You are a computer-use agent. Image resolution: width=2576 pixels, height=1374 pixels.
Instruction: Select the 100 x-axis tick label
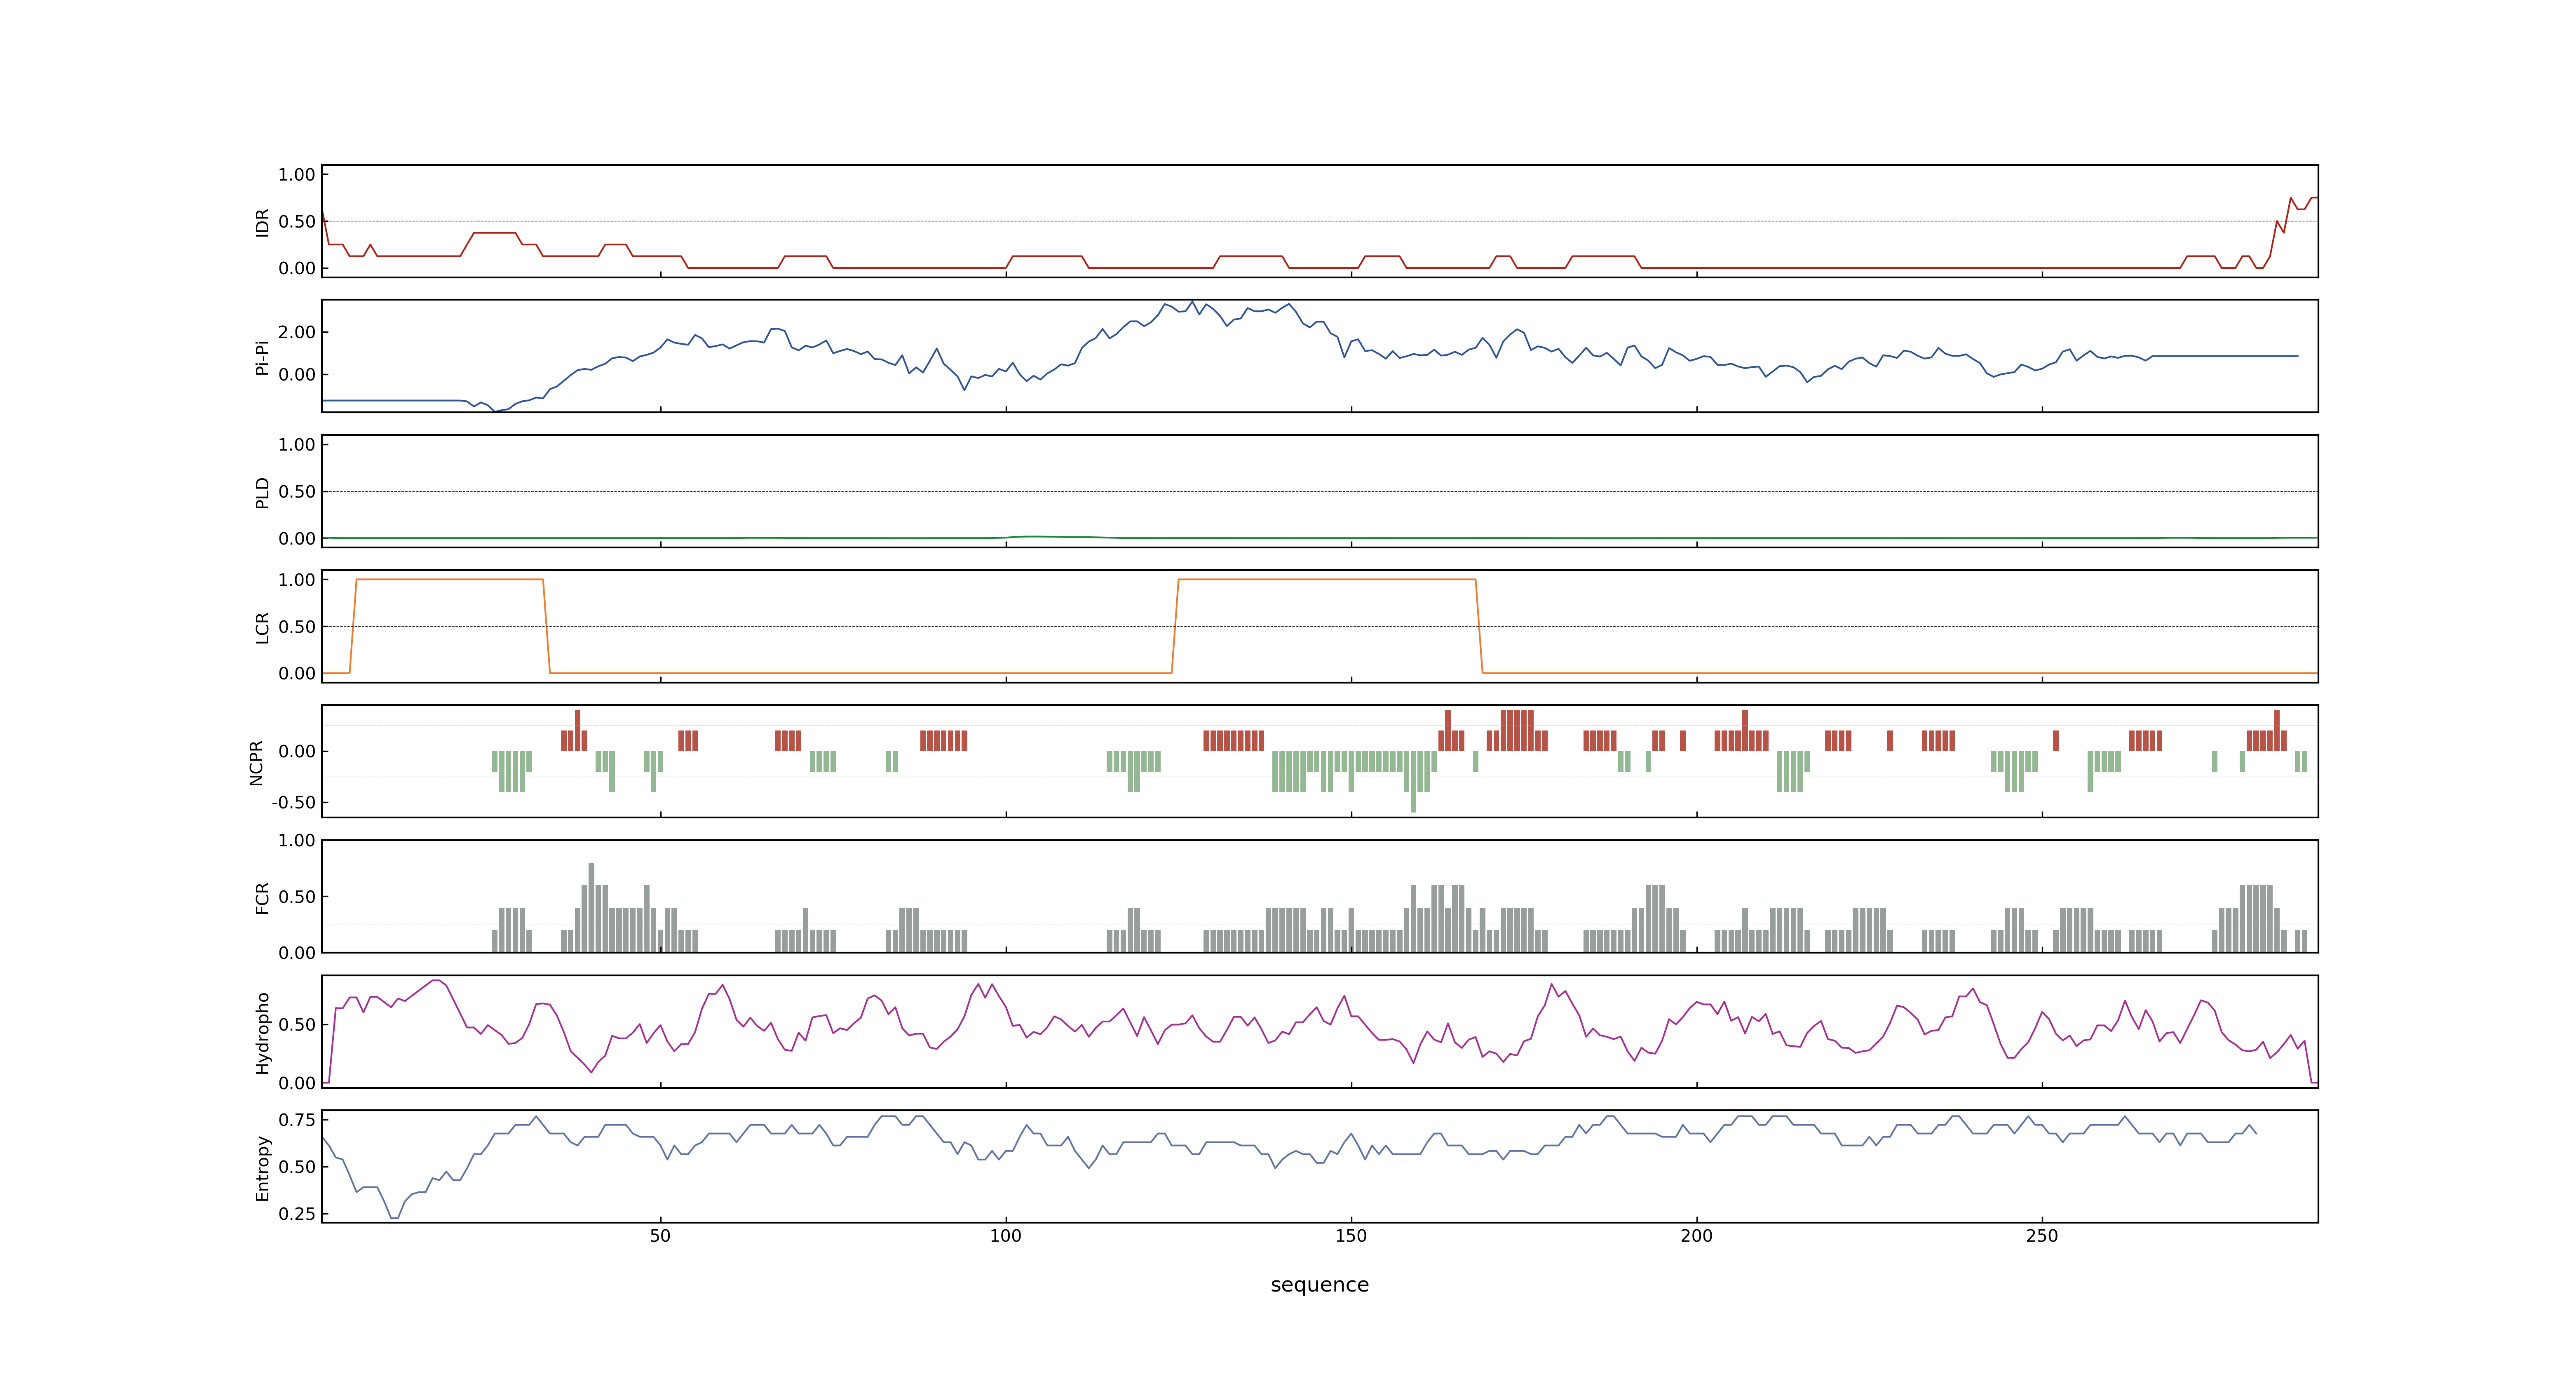coord(1006,1236)
